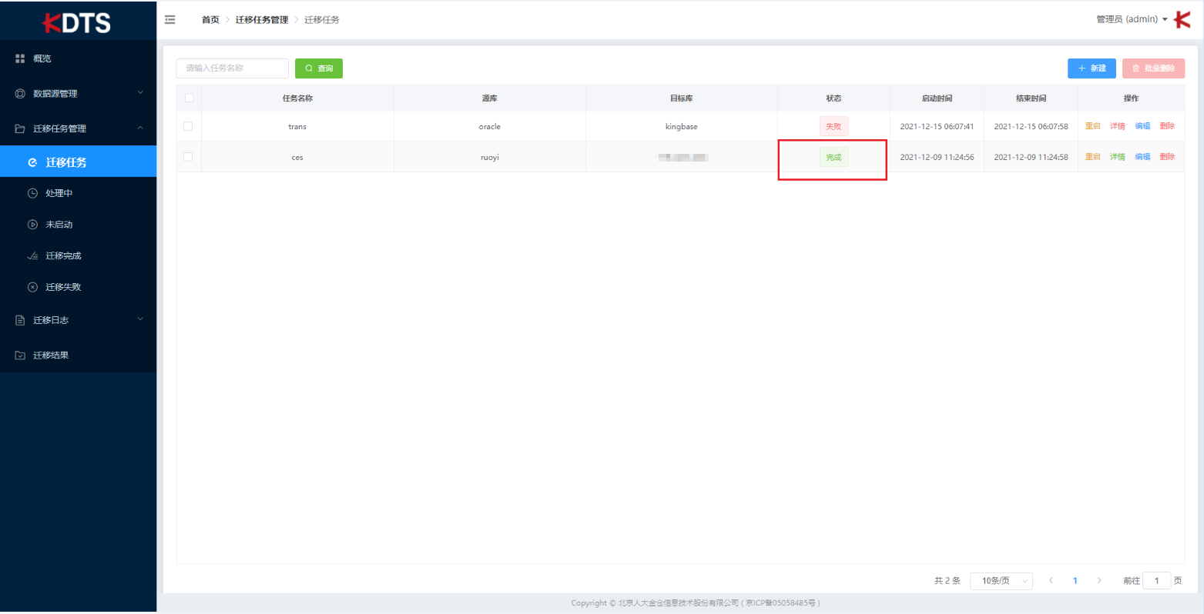1204x614 pixels.
Task: Open the 管理员 (admin) user menu
Action: [1132, 19]
